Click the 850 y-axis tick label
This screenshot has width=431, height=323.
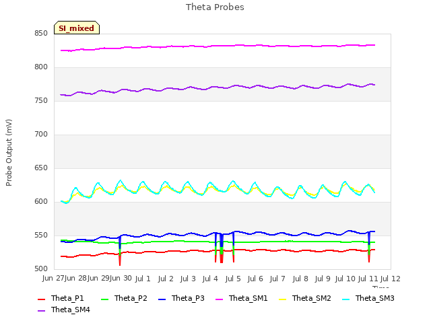(41, 34)
